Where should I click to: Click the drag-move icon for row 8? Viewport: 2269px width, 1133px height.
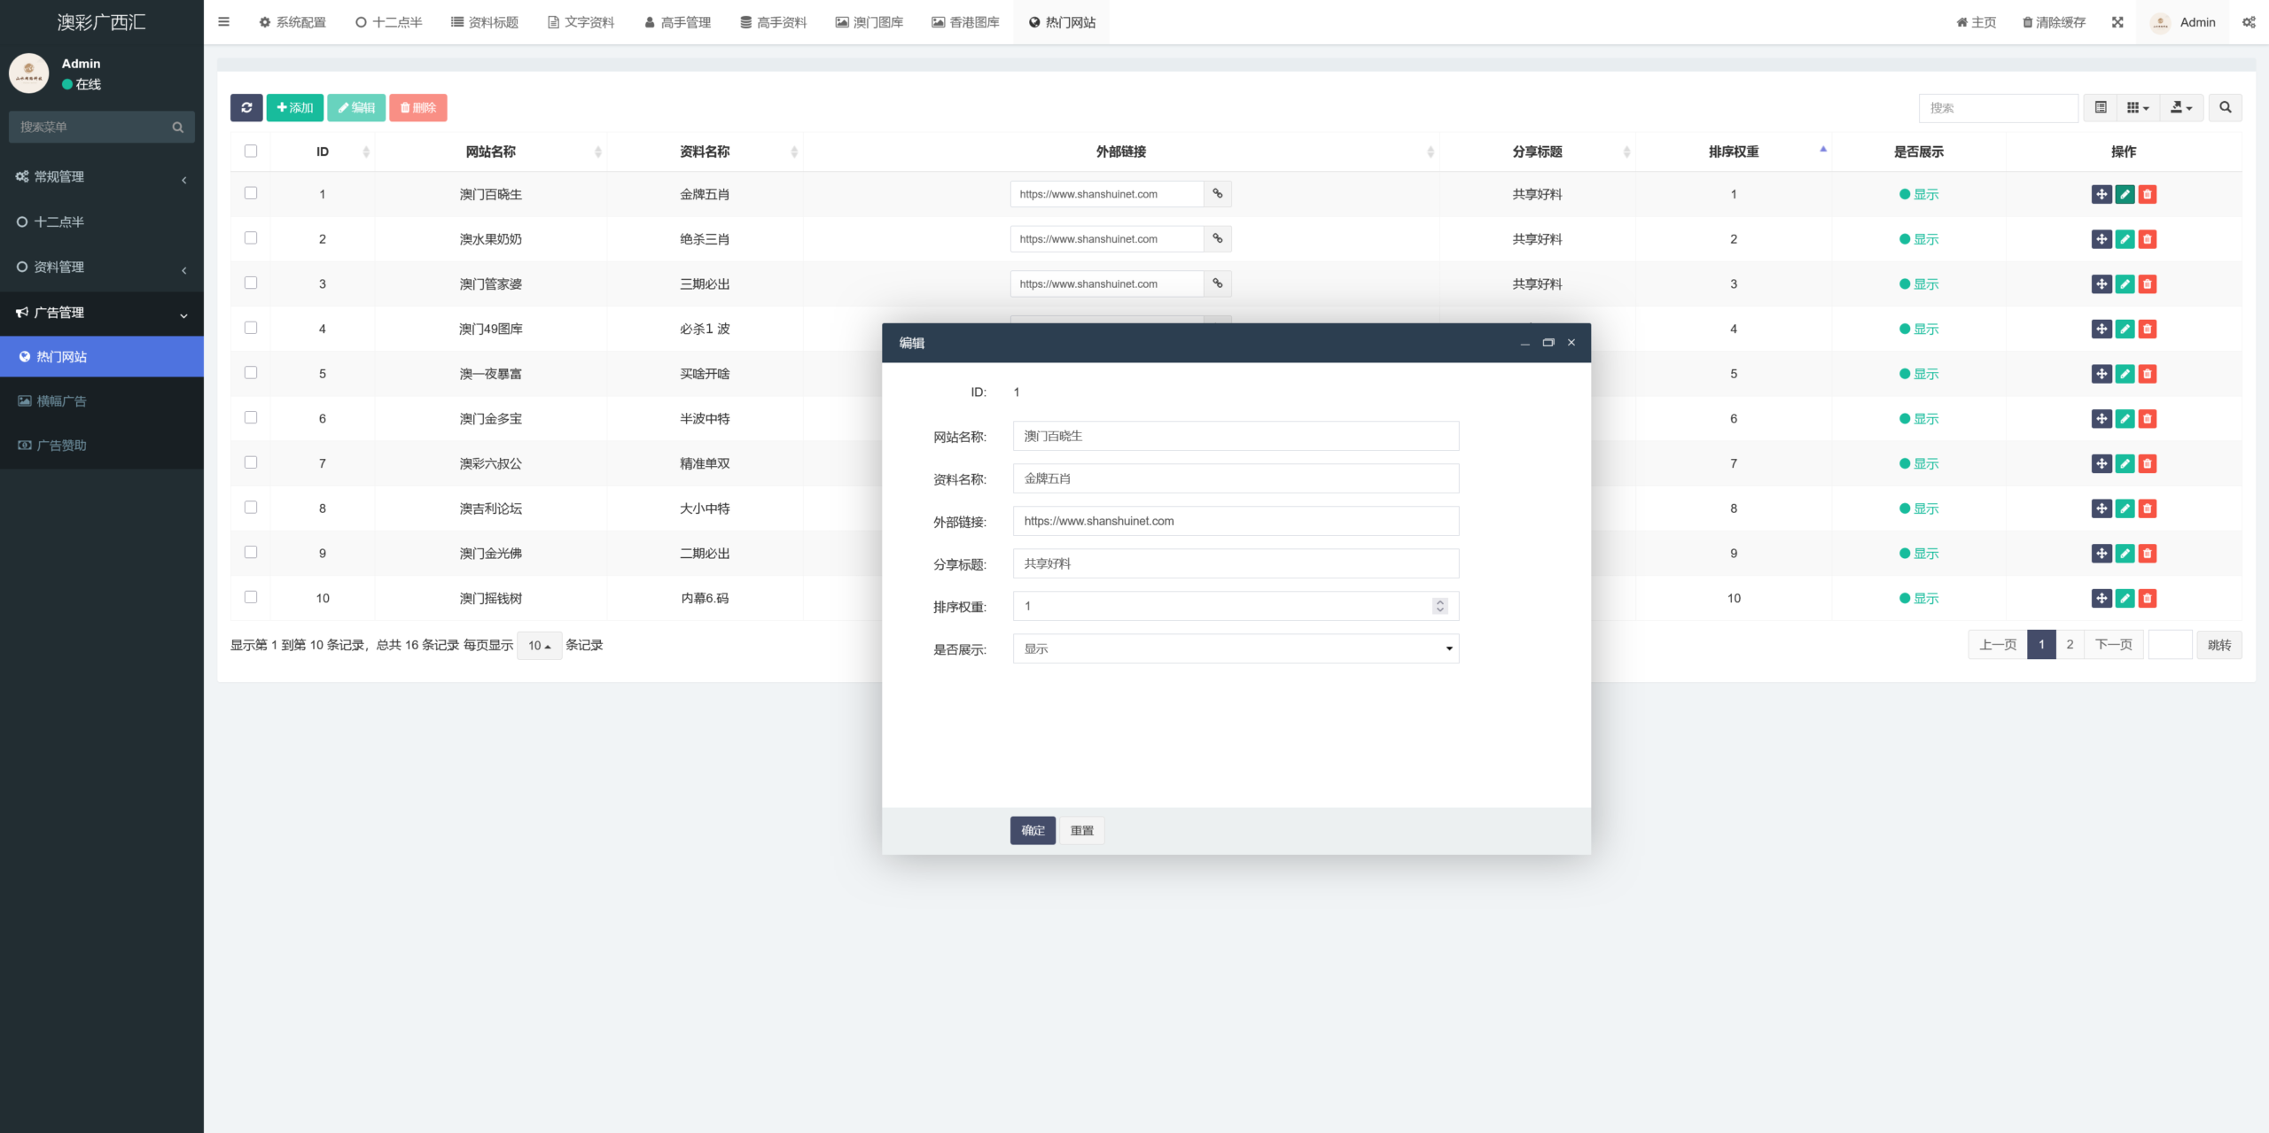2101,508
